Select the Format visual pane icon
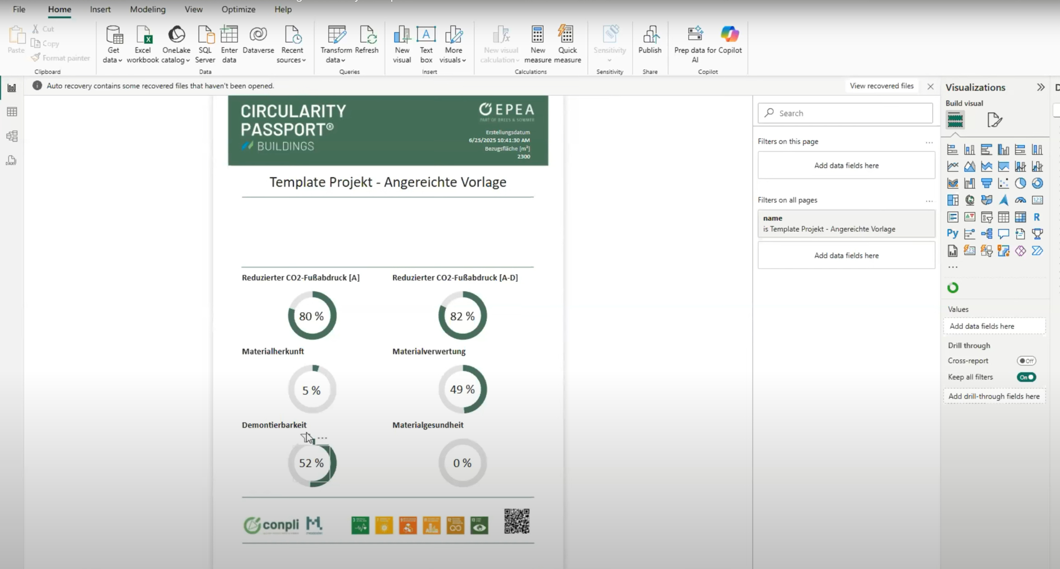1060x569 pixels. [x=994, y=120]
